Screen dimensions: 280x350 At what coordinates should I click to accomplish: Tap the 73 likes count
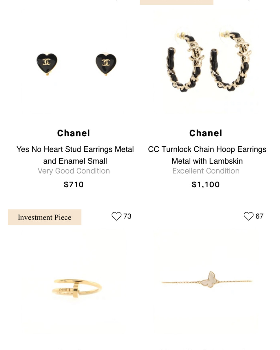click(x=128, y=216)
